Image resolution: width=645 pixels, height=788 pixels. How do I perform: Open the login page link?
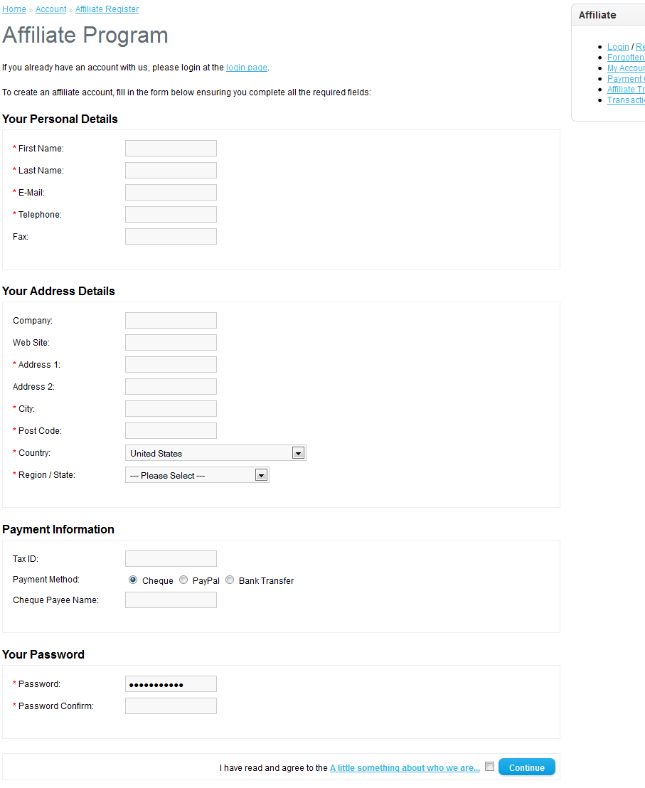coord(247,68)
